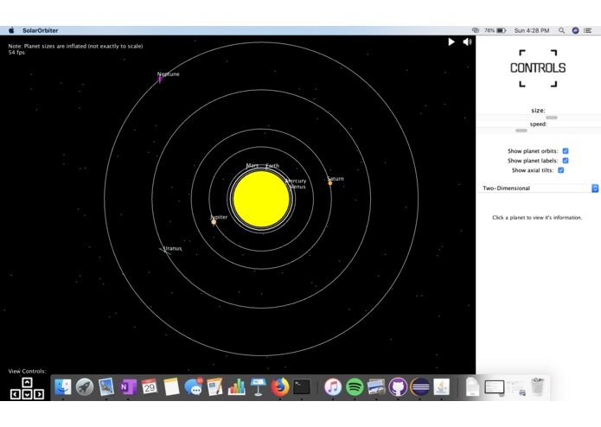Open GitHub Desktop from the dock
The height and width of the screenshot is (427, 601).
tap(398, 386)
